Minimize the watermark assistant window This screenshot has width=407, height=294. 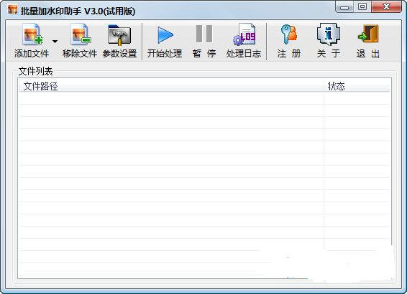coord(344,7)
